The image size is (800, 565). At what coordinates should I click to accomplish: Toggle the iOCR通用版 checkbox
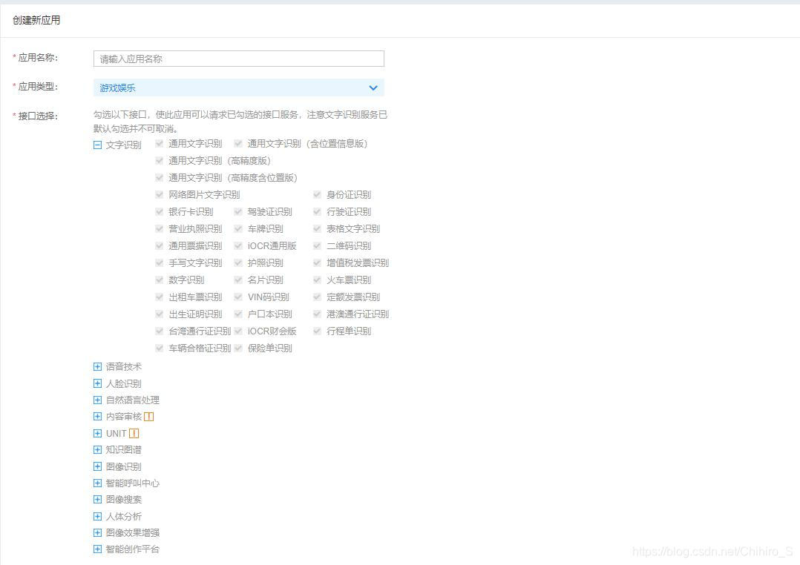238,245
